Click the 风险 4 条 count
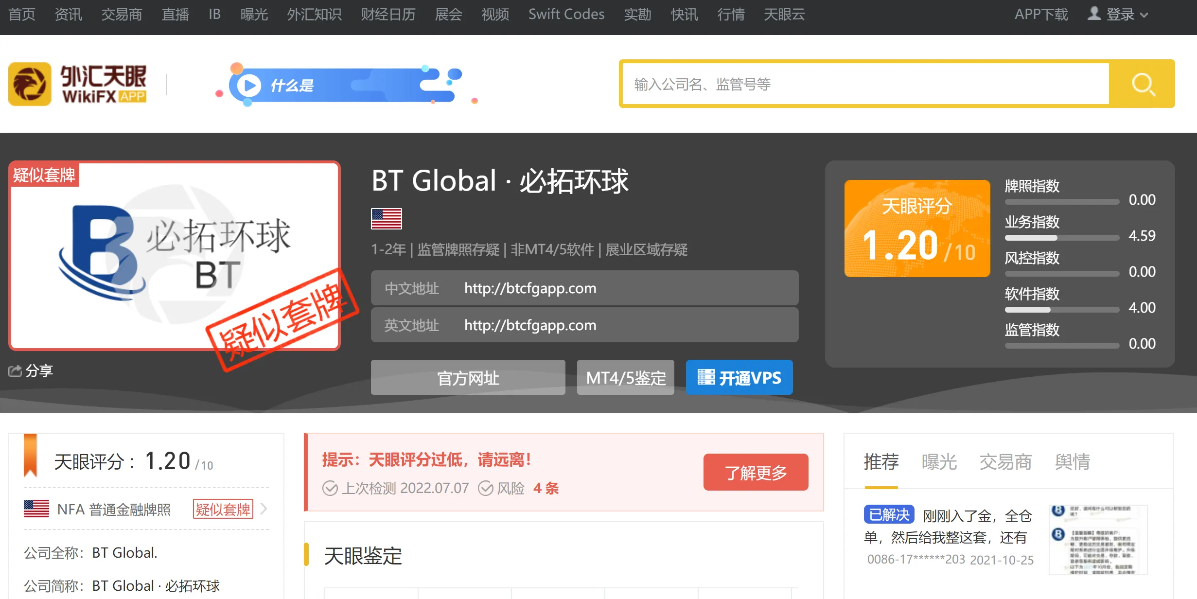The image size is (1197, 599). point(546,488)
